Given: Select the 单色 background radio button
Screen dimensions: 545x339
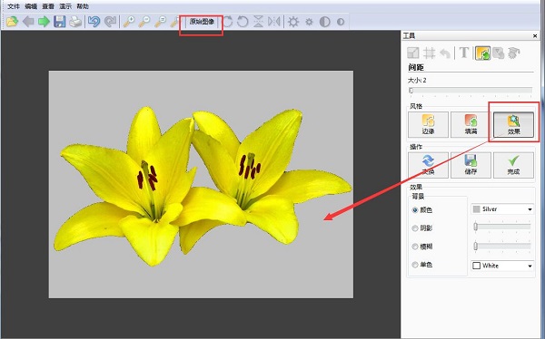Looking at the screenshot, I should [x=415, y=265].
